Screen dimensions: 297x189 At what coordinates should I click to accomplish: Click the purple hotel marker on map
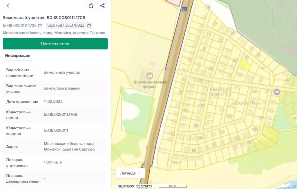click(x=277, y=92)
